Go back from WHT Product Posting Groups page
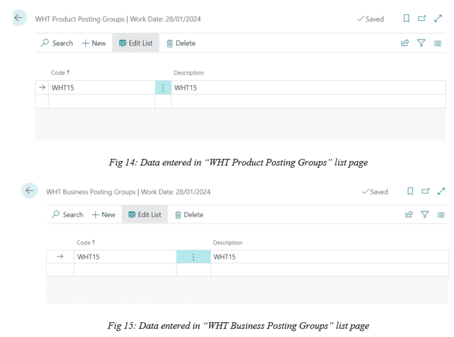 [20, 18]
